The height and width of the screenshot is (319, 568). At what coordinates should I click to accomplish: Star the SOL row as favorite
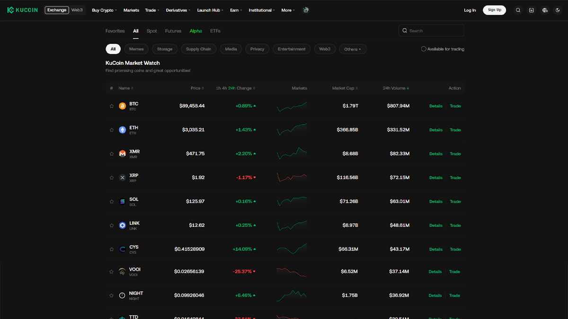(x=112, y=202)
